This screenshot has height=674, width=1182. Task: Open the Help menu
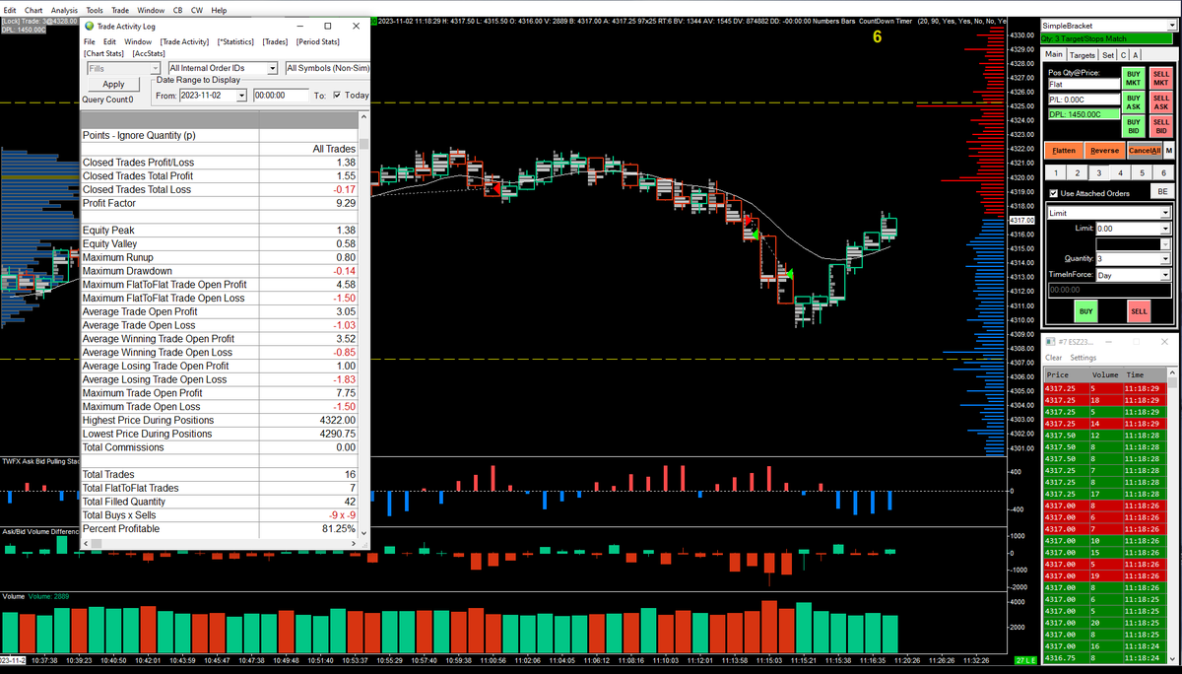pyautogui.click(x=219, y=10)
